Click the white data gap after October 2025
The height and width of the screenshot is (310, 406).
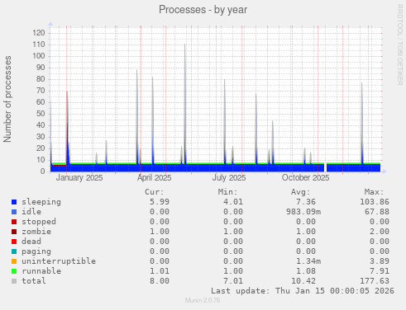(x=325, y=167)
